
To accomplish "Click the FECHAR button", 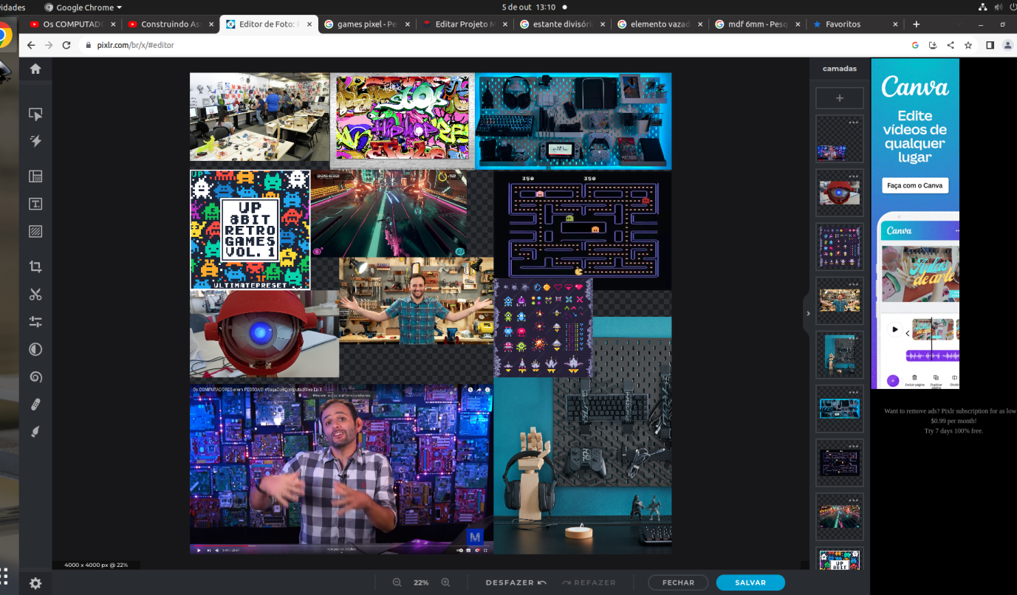I will click(x=678, y=582).
